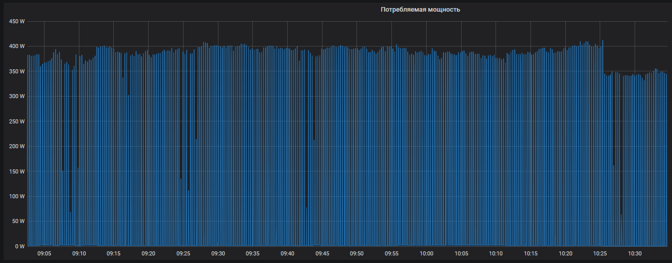
Task: Click the 10:05 time axis label
Action: pos(461,253)
